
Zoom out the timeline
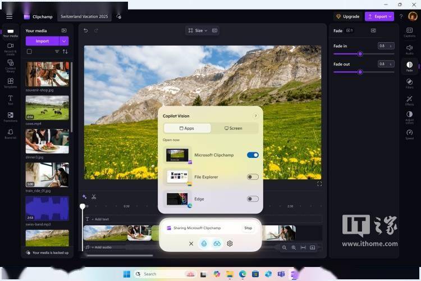pyautogui.click(x=285, y=248)
